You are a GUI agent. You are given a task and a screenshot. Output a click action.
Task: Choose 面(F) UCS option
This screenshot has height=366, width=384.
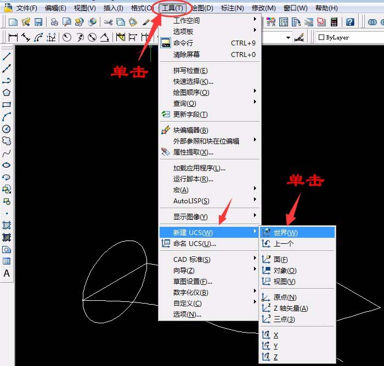[297, 259]
